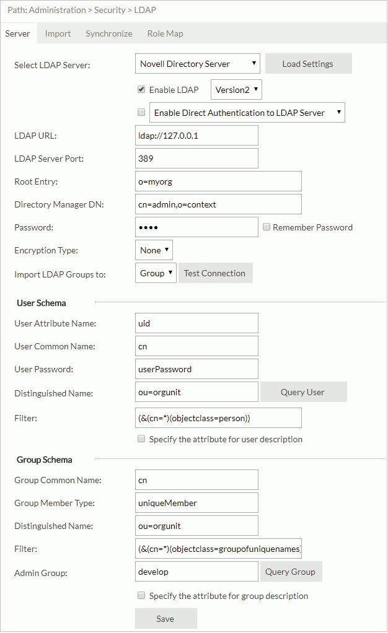388x633 pixels.
Task: Open the Import LDAP Groups to dropdown
Action: [156, 273]
